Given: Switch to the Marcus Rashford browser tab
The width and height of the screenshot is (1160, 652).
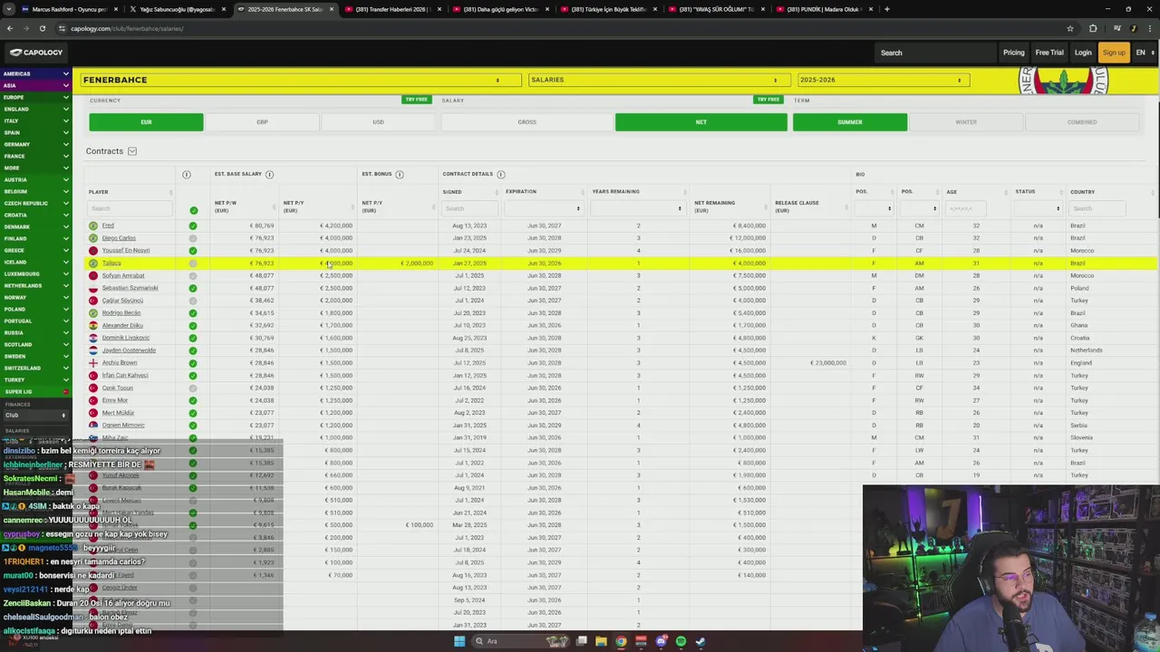Looking at the screenshot, I should (x=70, y=9).
